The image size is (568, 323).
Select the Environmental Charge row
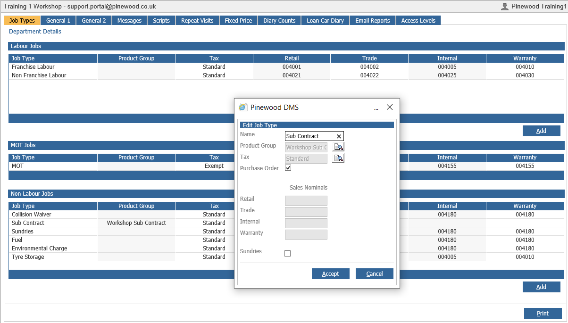(x=286, y=248)
